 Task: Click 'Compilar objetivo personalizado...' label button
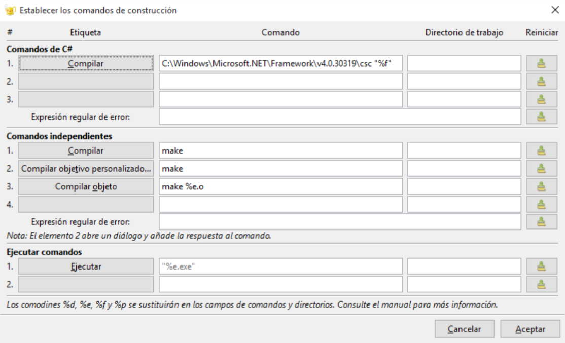86,168
